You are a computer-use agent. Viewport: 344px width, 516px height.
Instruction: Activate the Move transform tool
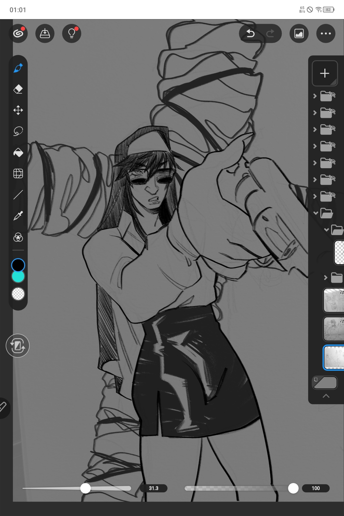point(18,110)
